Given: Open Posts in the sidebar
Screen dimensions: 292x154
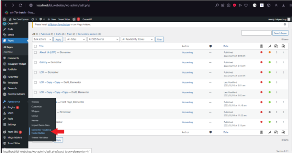Looking at the screenshot, I should (x=10, y=29).
